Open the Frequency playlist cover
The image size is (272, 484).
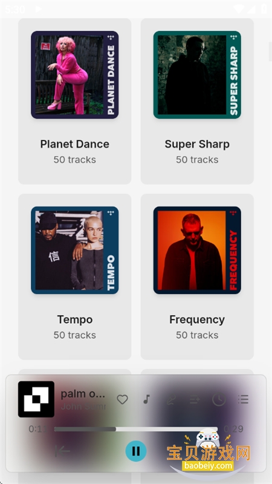point(197,250)
